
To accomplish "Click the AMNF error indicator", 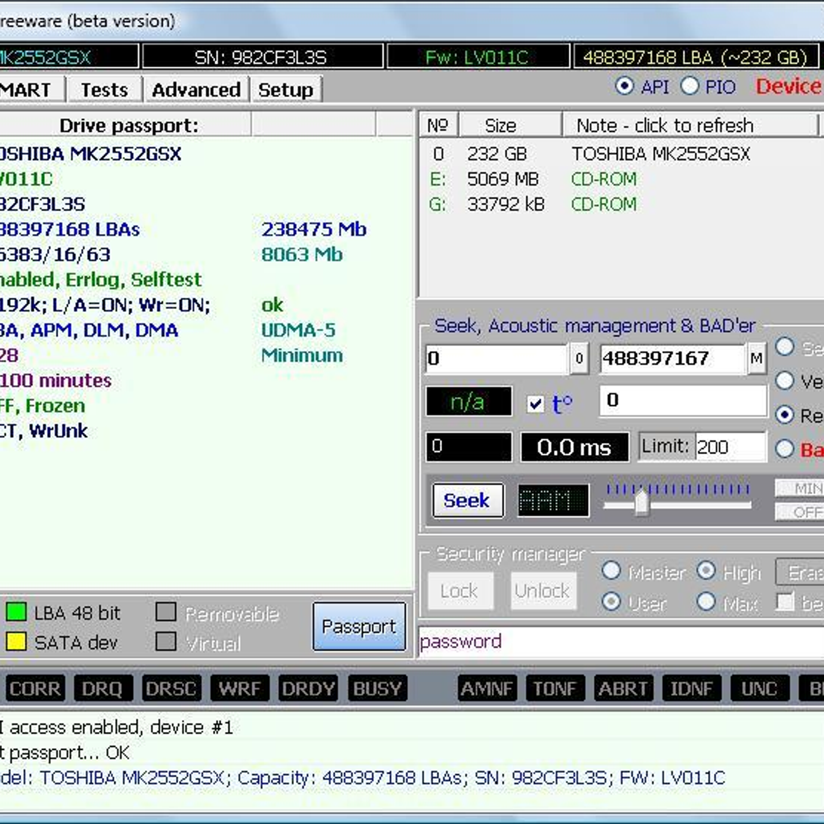I will point(487,689).
